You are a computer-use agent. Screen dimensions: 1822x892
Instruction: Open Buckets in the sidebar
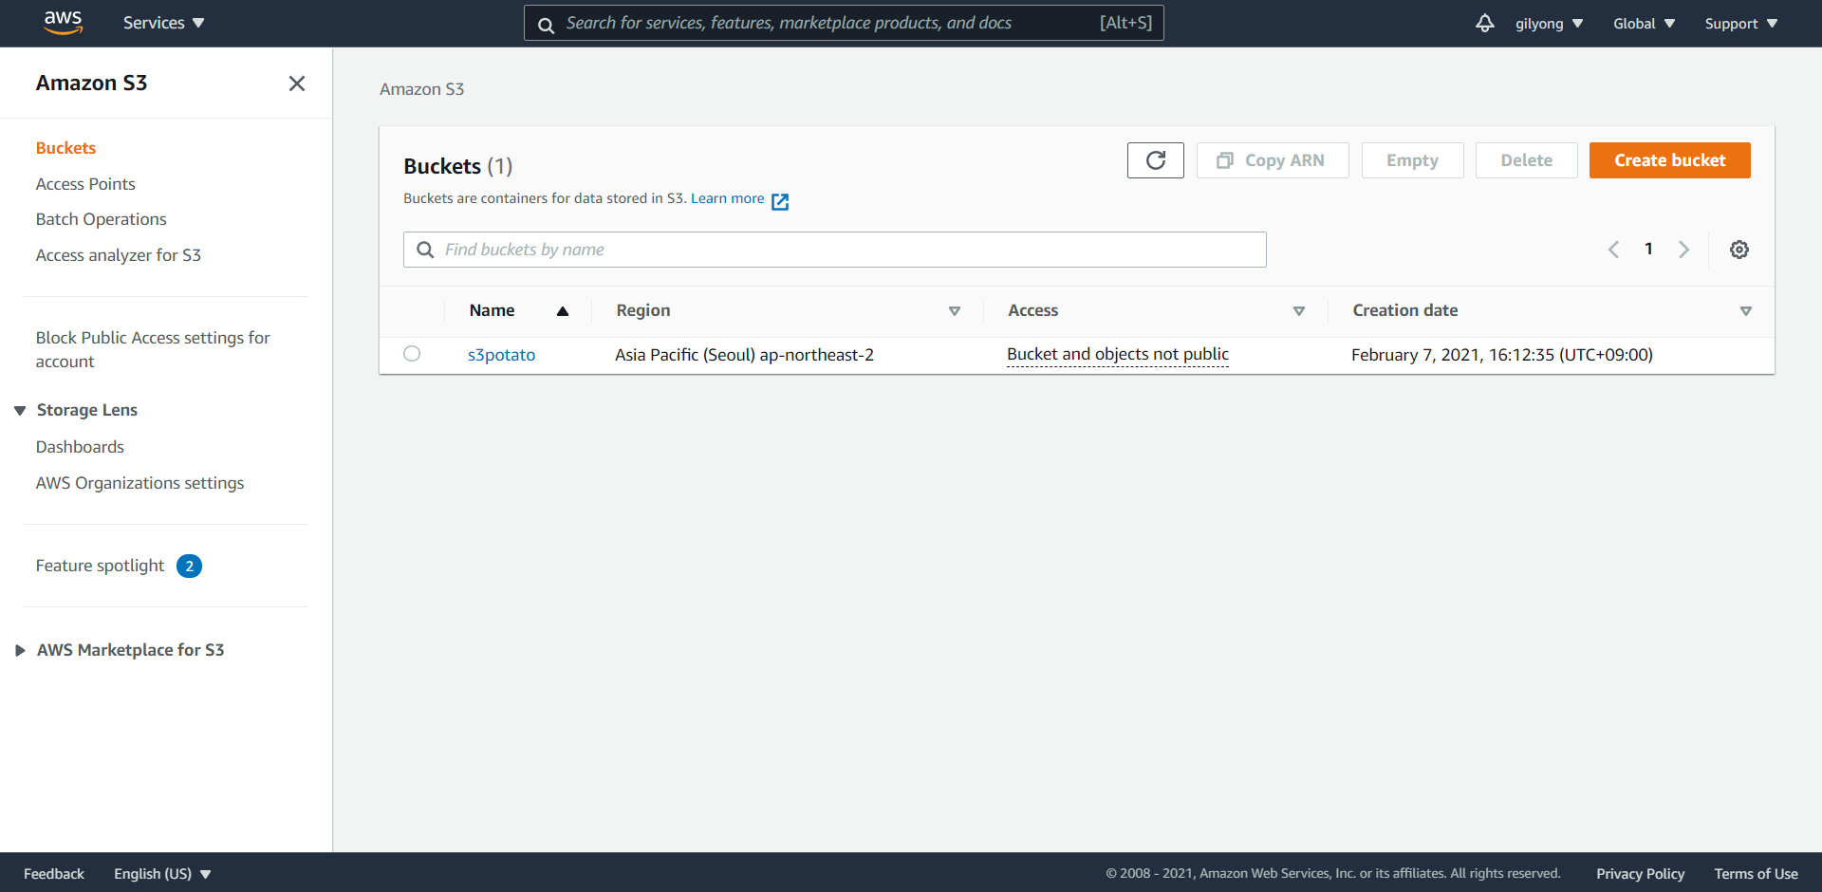[65, 148]
